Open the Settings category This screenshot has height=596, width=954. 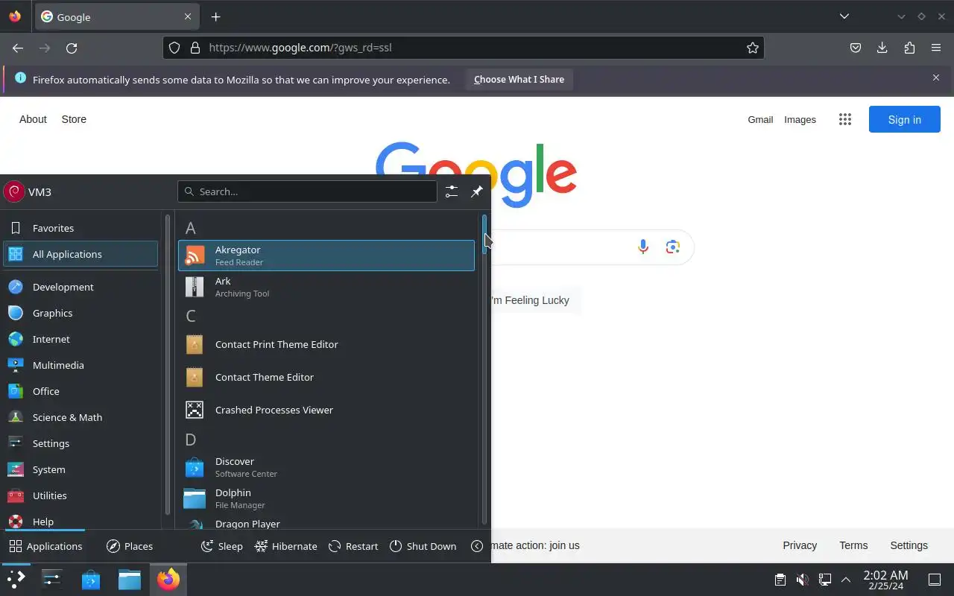(80, 443)
